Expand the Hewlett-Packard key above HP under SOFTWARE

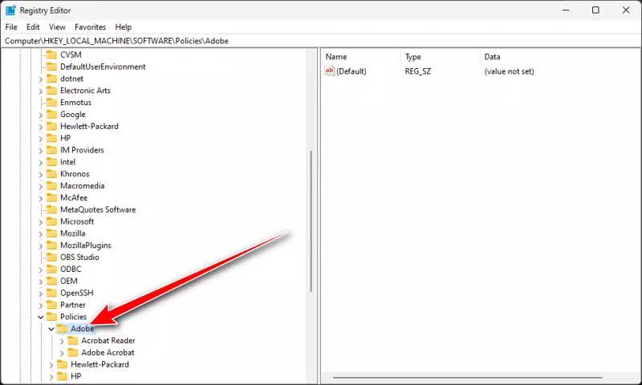click(x=41, y=127)
